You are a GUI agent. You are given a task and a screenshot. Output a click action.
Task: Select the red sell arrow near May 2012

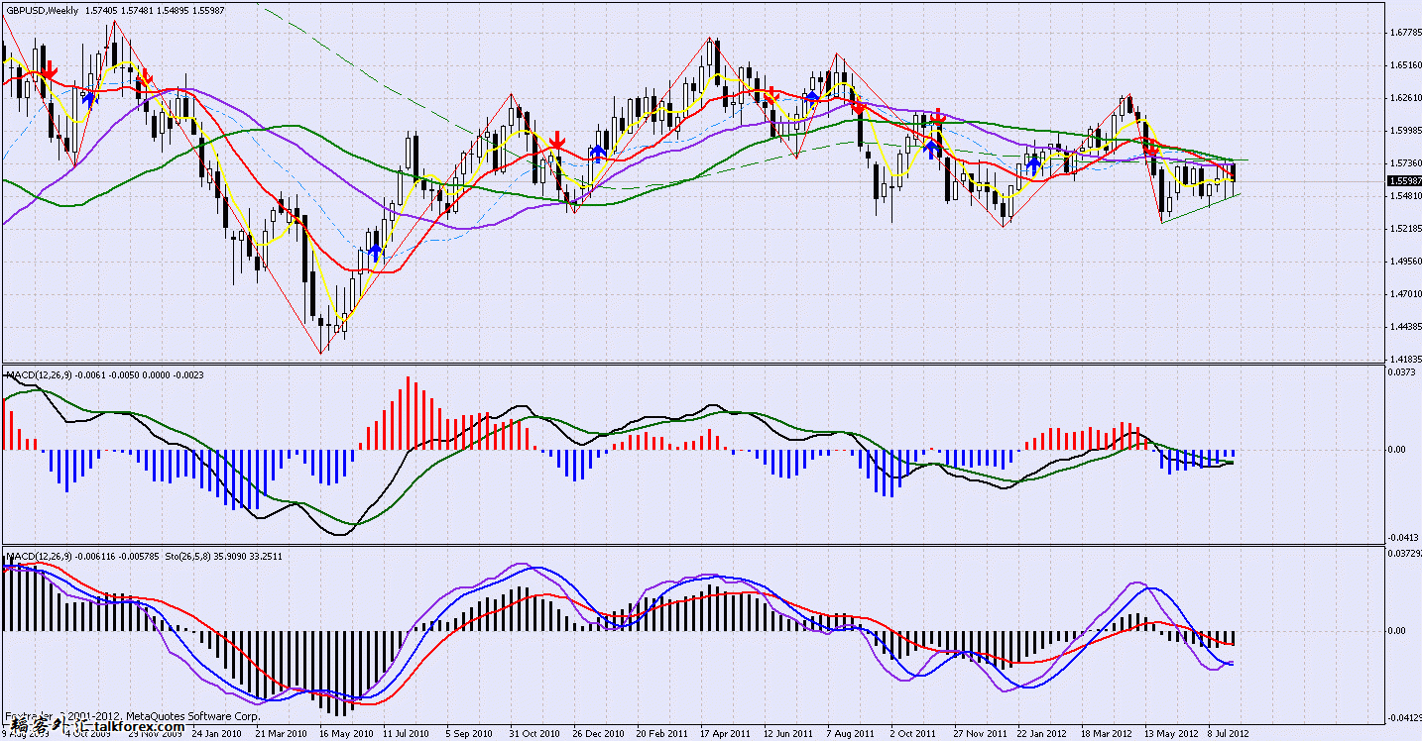point(1151,150)
